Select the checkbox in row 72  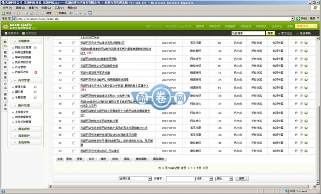pos(74,88)
